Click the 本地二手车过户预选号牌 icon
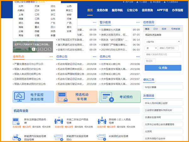 coord(58,121)
